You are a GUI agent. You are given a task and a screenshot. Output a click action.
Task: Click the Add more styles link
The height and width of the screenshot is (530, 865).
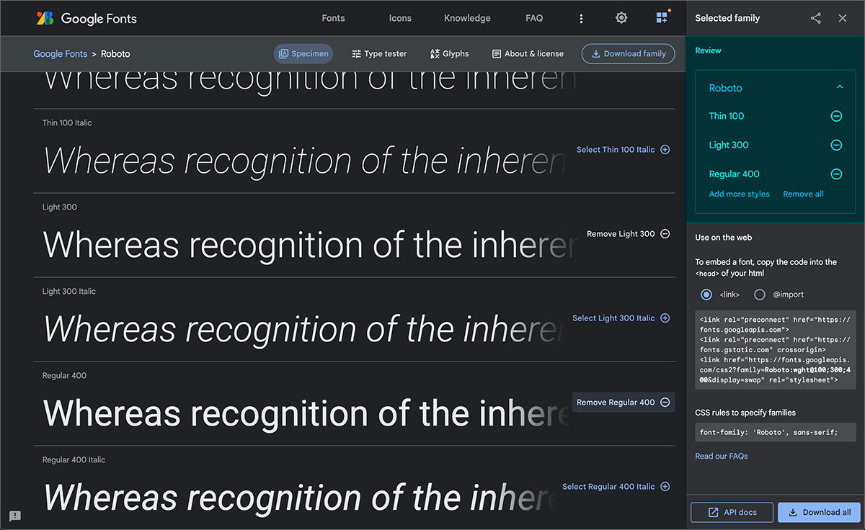[x=739, y=194]
